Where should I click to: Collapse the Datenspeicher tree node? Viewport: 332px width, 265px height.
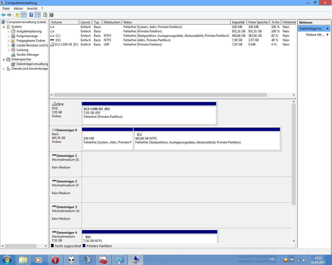pyautogui.click(x=4, y=60)
